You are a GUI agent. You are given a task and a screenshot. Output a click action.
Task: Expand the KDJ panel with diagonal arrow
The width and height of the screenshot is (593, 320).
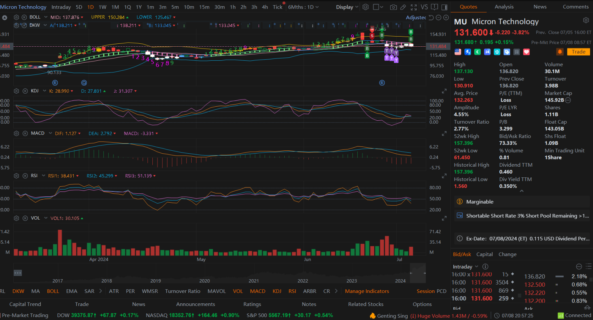tap(444, 91)
